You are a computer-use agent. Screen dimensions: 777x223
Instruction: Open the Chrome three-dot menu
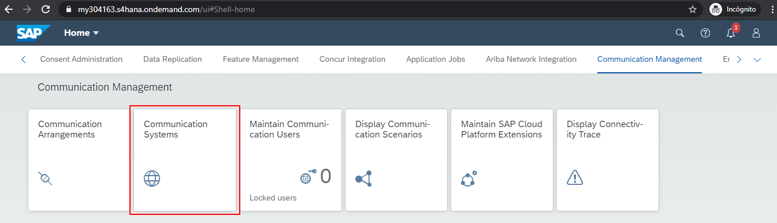click(772, 9)
